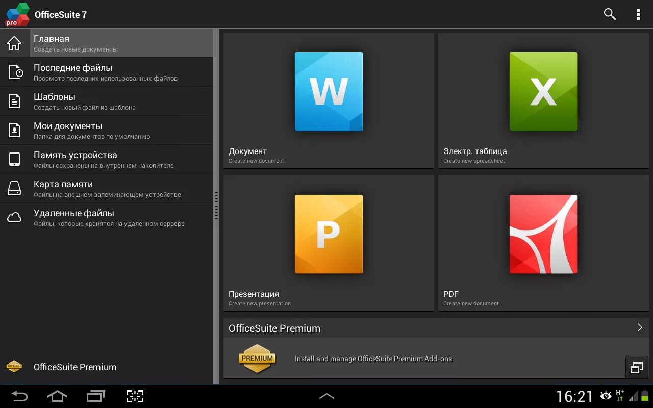Click the cloud icon for Удаленные файлы
This screenshot has width=653, height=408.
tap(14, 217)
